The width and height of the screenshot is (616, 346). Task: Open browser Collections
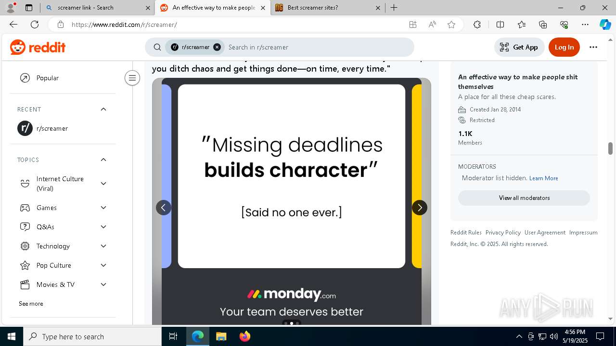coord(543,25)
